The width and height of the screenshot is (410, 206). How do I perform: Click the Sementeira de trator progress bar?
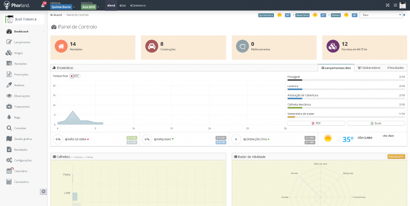346,117
